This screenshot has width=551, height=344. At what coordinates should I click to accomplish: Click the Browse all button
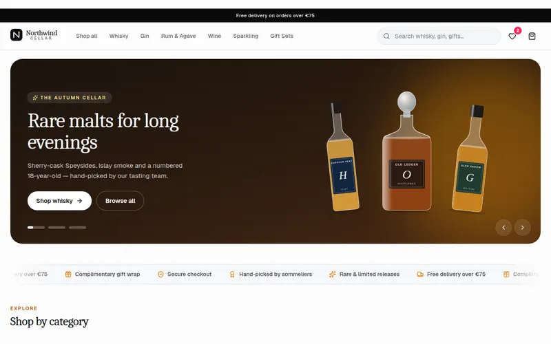coord(120,201)
